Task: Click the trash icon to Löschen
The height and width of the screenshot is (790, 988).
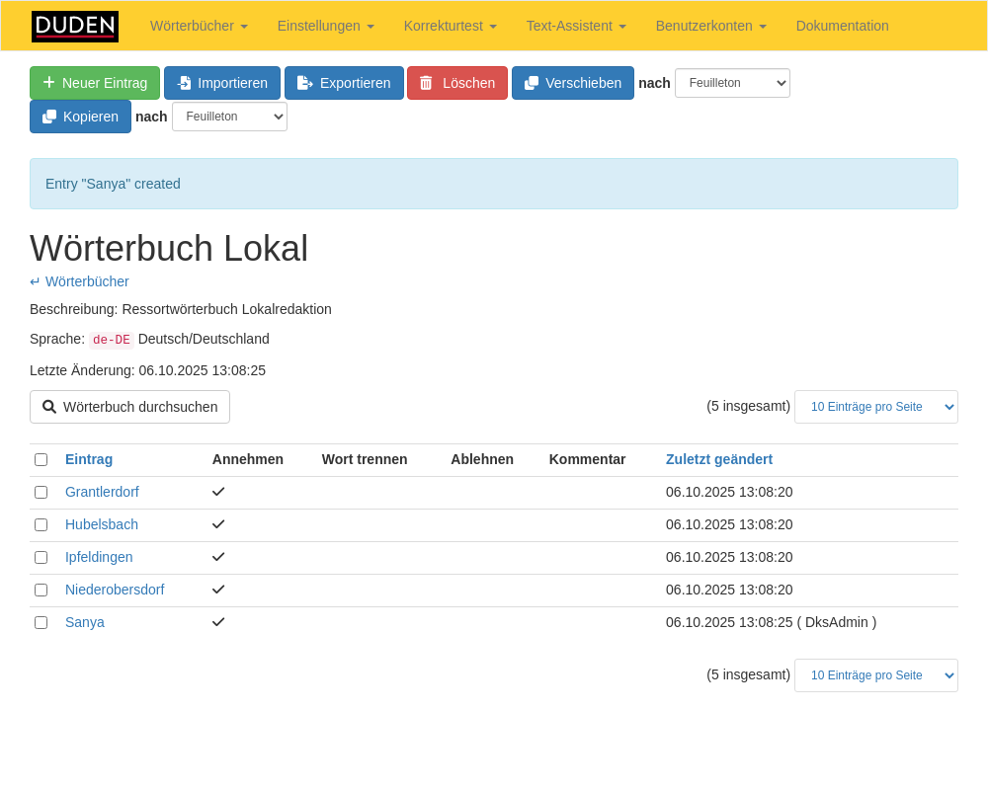Action: [x=426, y=83]
